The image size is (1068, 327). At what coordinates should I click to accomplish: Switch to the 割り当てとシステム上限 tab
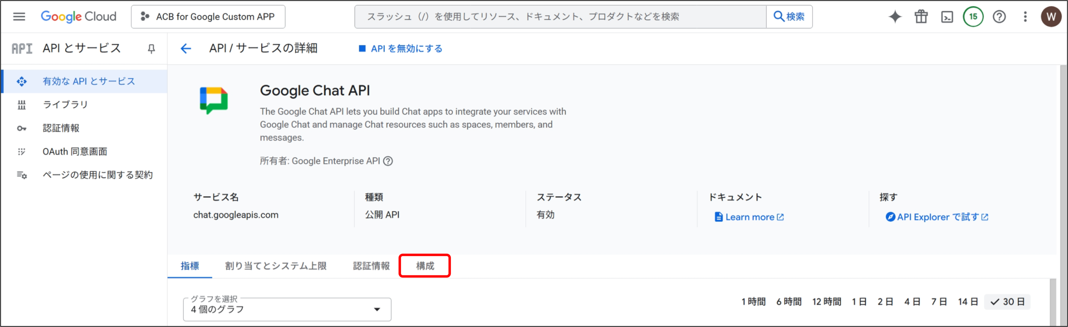(276, 266)
